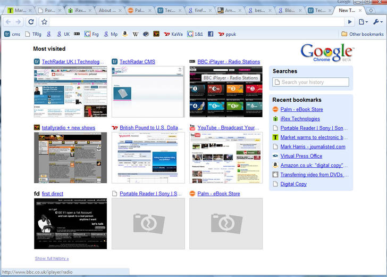Click the Back navigation arrow

(8, 22)
